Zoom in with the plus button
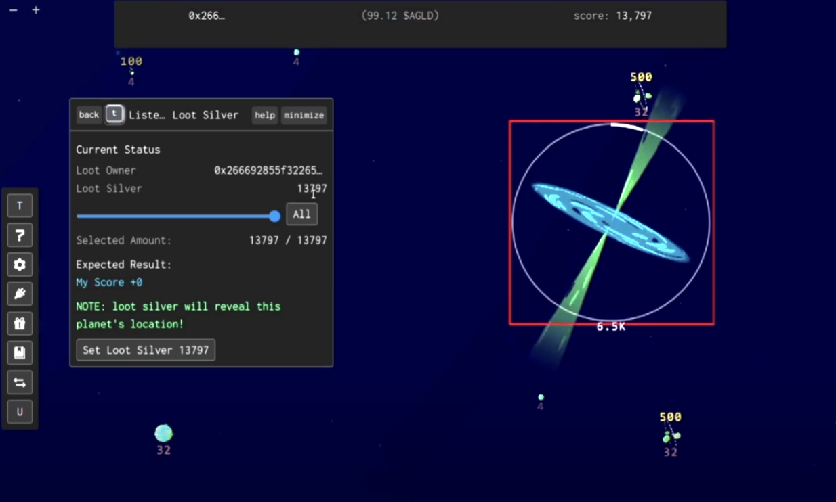This screenshot has height=502, width=836. (36, 10)
